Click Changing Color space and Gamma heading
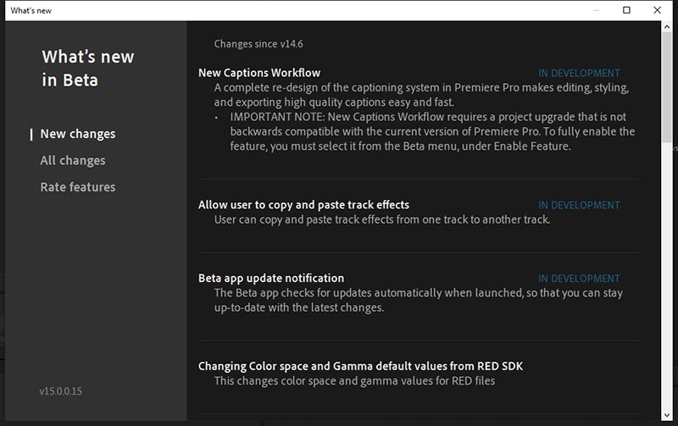Image resolution: width=678 pixels, height=426 pixels. click(361, 367)
